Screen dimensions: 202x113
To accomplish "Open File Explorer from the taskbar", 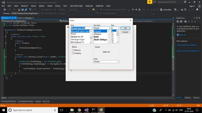I will (72, 110).
